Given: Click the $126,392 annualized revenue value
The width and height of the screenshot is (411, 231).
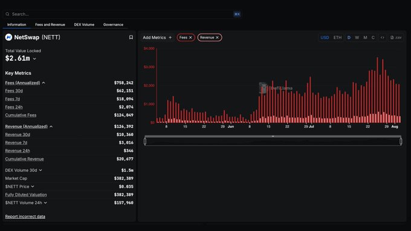Looking at the screenshot, I should point(124,127).
